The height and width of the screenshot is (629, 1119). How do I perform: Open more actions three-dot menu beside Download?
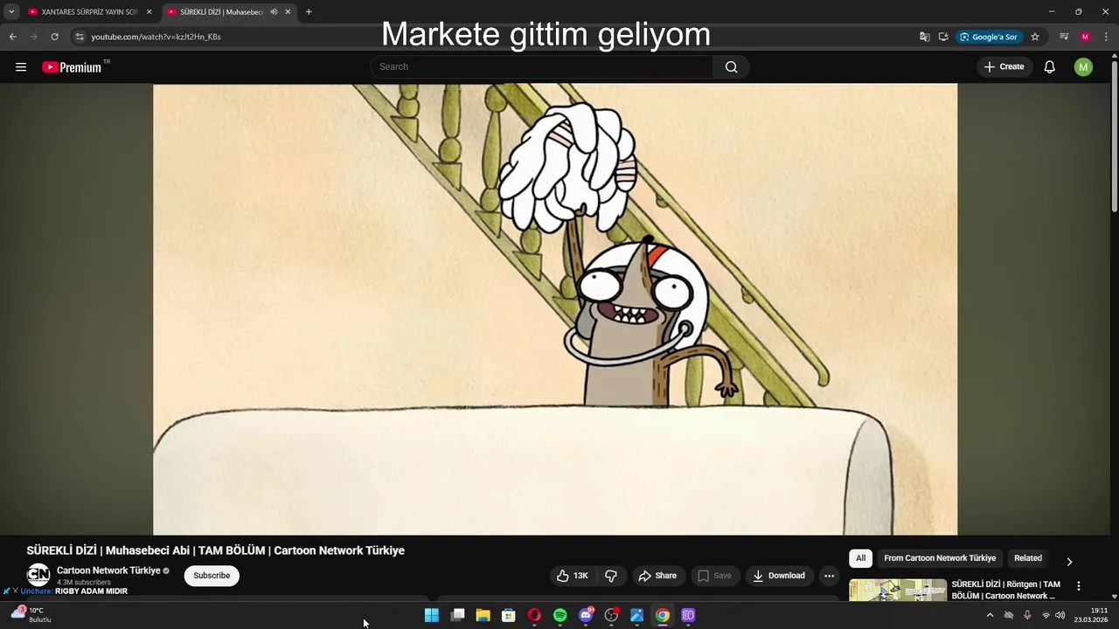coord(829,576)
